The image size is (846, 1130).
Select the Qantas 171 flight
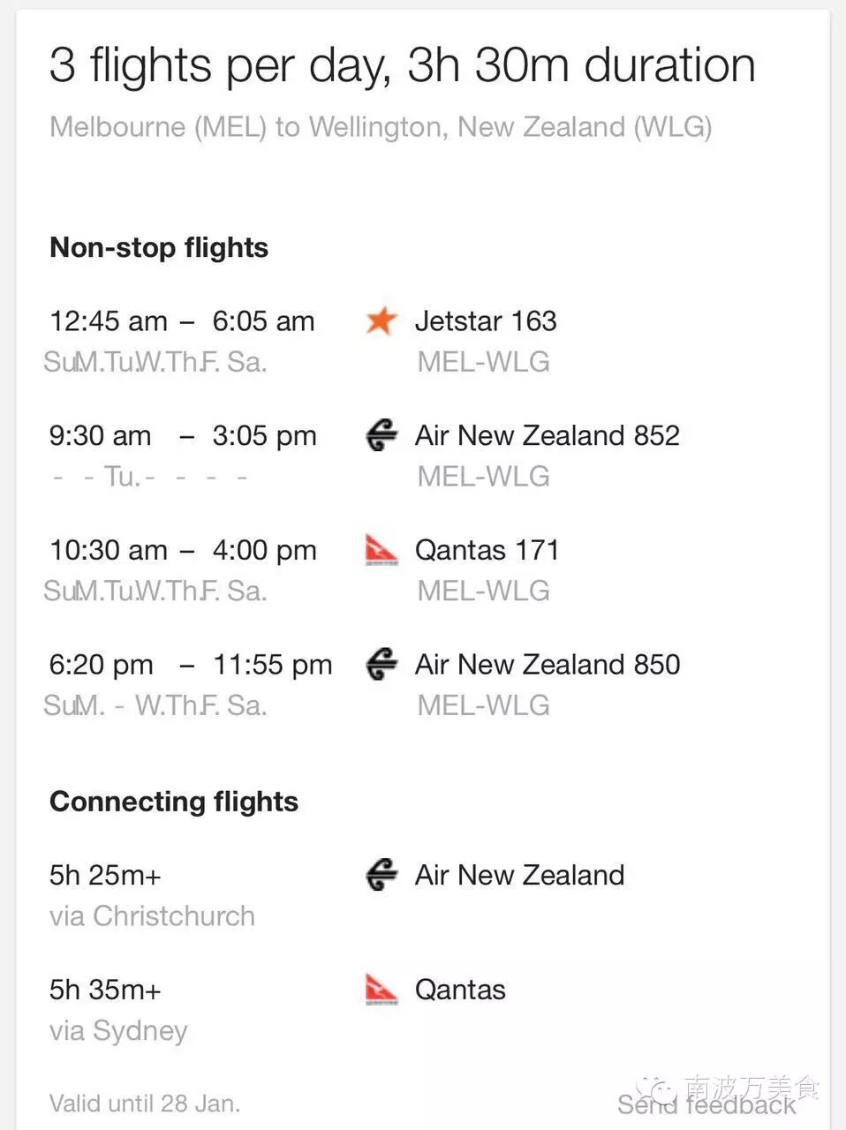coord(487,551)
